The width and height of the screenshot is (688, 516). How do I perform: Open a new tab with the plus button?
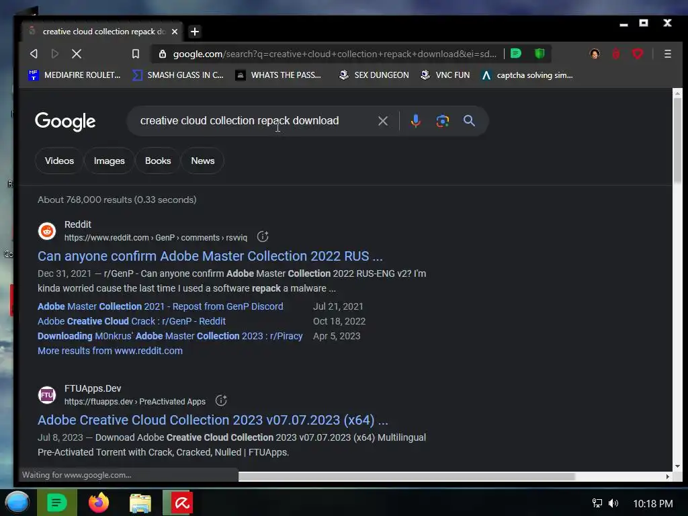[195, 32]
